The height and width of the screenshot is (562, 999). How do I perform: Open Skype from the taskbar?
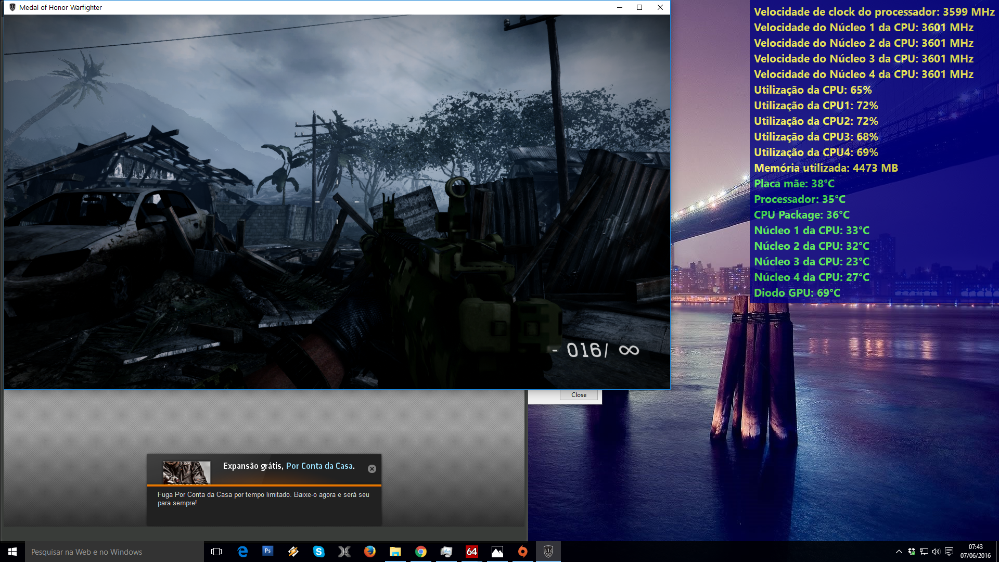[x=319, y=552]
